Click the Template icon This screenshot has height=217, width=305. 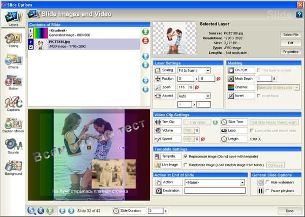click(158, 157)
